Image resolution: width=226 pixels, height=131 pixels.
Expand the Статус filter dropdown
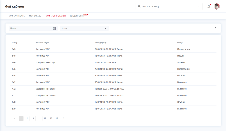pos(105,28)
